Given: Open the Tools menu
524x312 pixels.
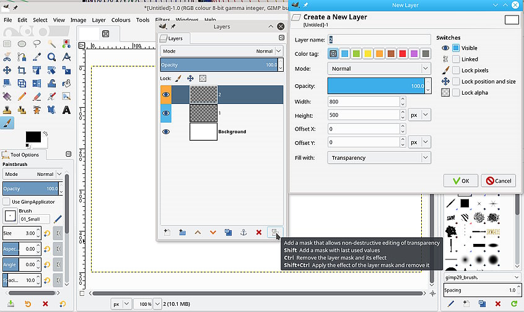Looking at the screenshot, I should (x=142, y=20).
